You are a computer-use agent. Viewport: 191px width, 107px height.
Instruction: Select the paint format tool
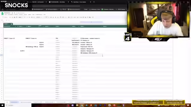[x=17, y=17]
